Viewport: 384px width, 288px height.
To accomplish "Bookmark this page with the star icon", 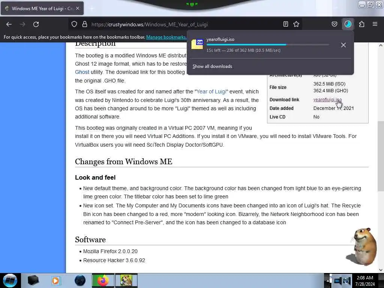I will pyautogui.click(x=296, y=24).
